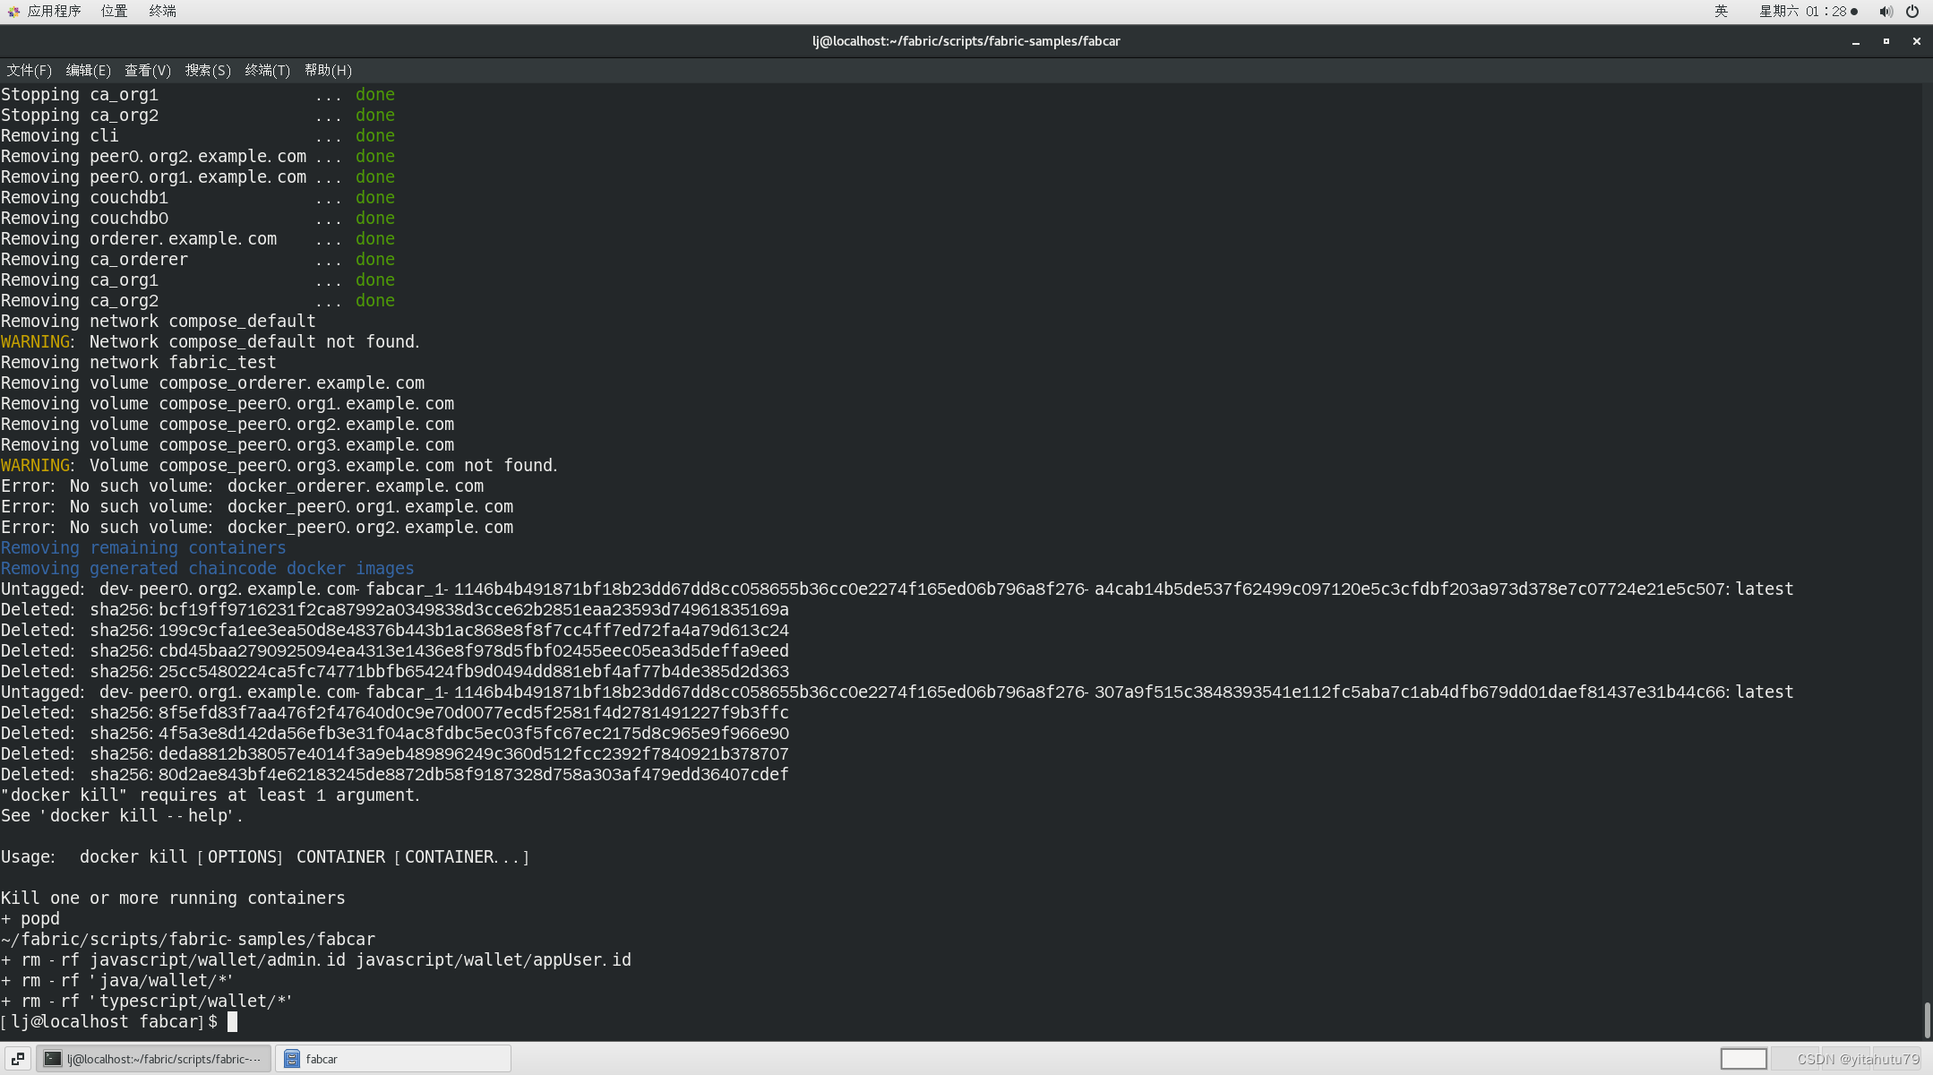Click the line "+ rm -rf 'typescript/wallet/*'"
Image resolution: width=1933 pixels, height=1075 pixels.
click(x=146, y=1001)
